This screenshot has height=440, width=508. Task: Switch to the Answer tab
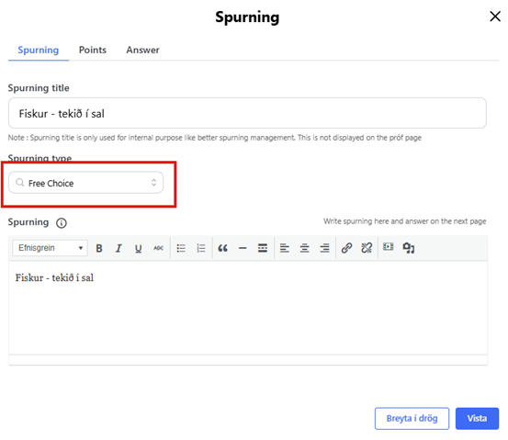(143, 50)
